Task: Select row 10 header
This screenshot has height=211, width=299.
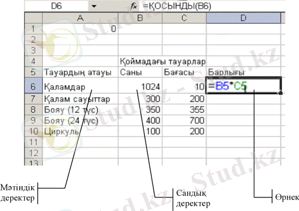Action: [x=33, y=131]
